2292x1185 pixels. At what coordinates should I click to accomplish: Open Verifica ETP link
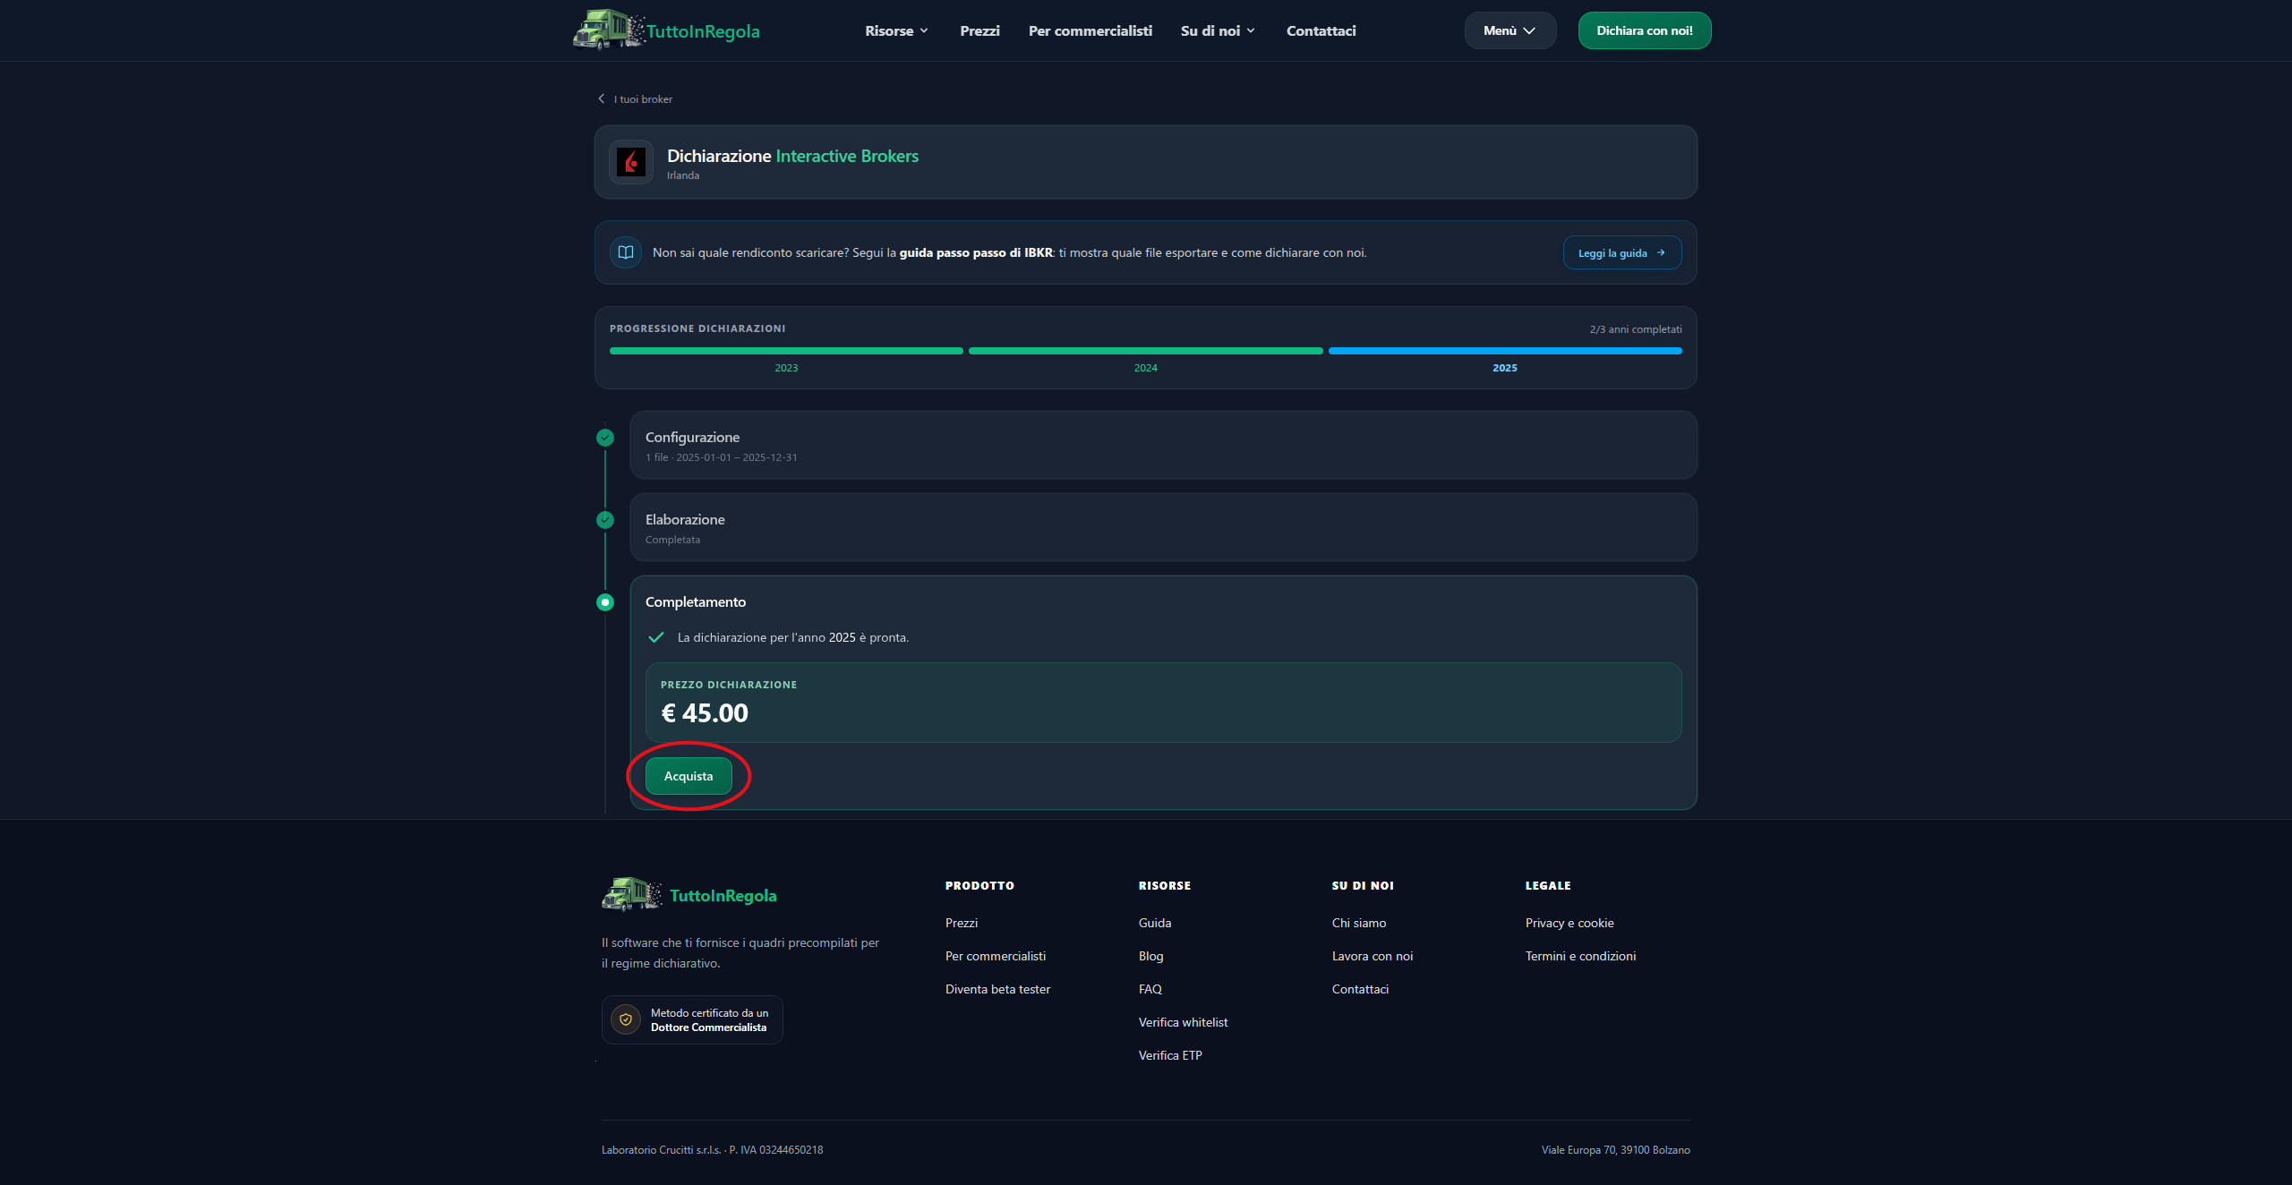tap(1169, 1055)
